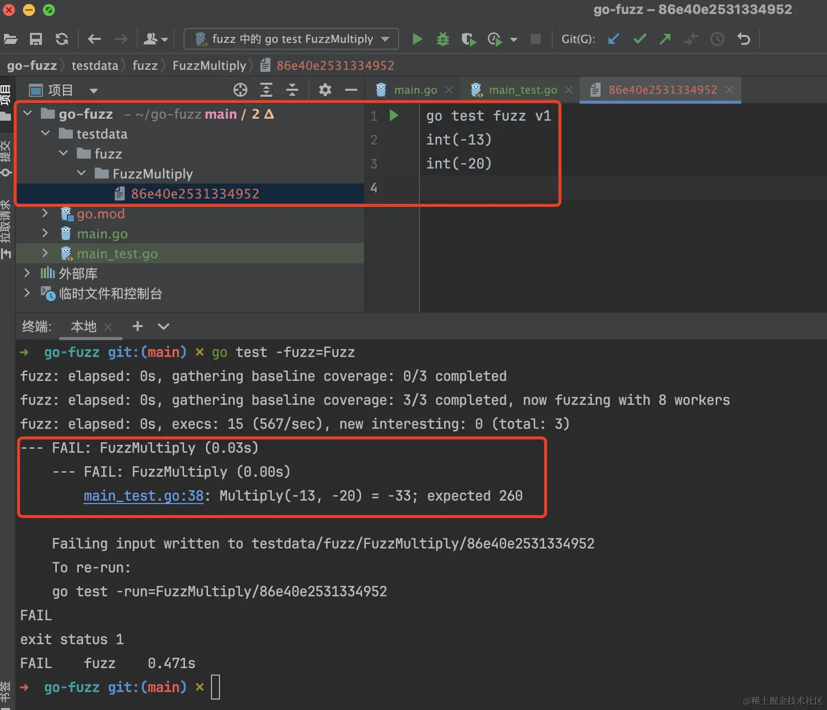Expand the go.mod tree node
This screenshot has width=827, height=710.
[x=45, y=213]
